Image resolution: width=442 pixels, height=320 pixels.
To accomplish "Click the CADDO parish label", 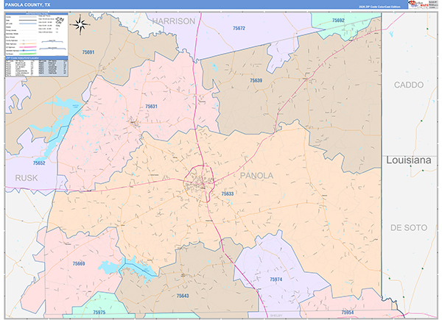I will click(409, 85).
